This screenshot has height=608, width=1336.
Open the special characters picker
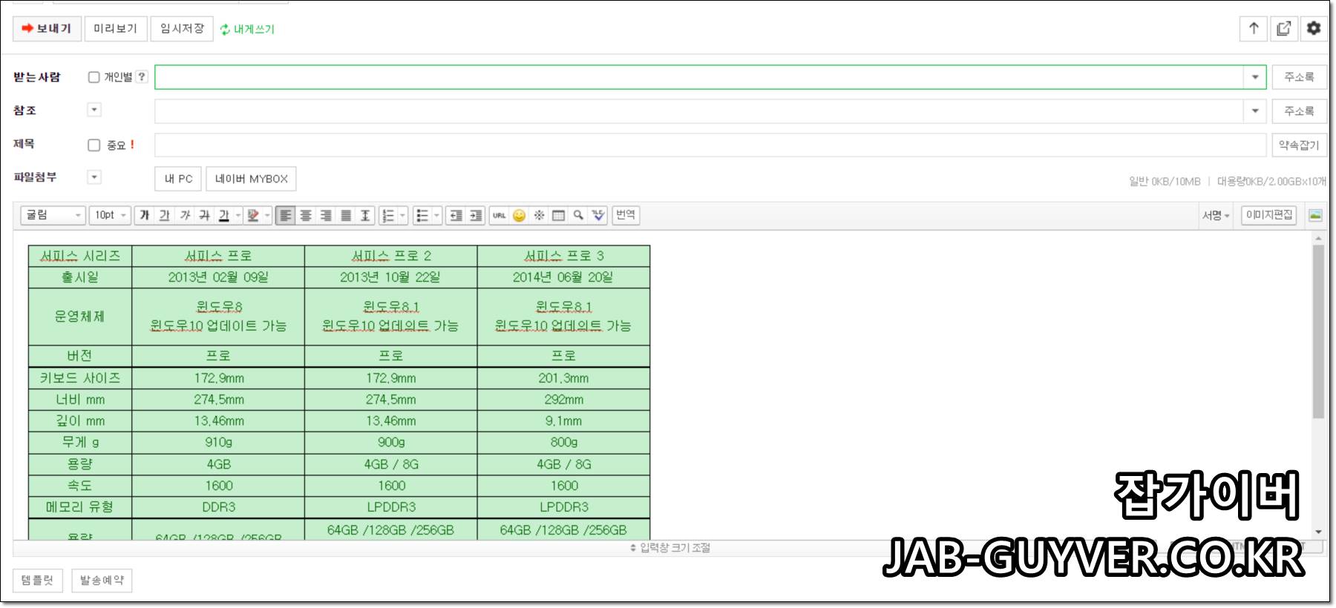[x=539, y=215]
